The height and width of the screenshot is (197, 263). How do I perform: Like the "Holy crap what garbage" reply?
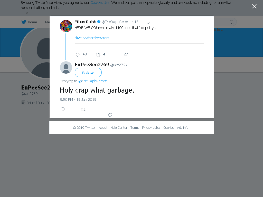110,115
